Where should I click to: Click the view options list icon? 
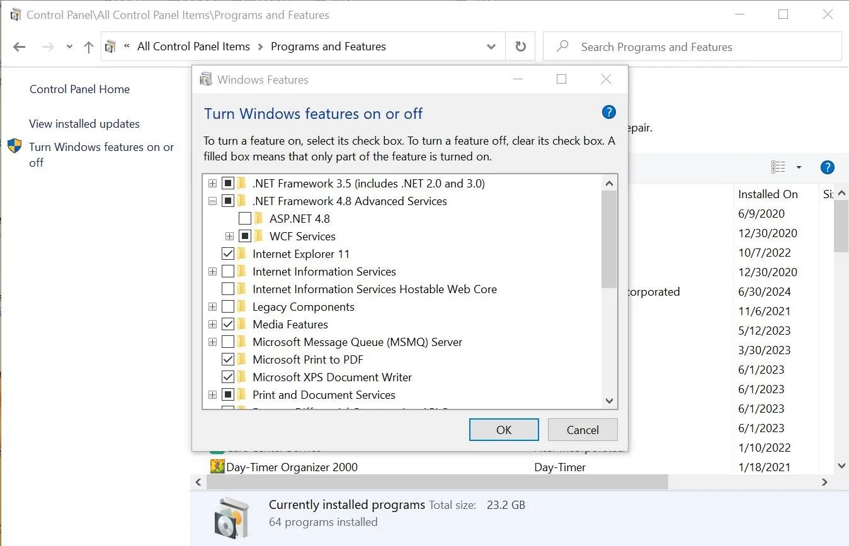(778, 167)
